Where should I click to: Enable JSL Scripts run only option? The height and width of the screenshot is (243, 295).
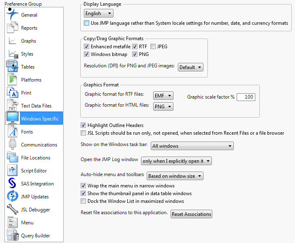pyautogui.click(x=83, y=133)
